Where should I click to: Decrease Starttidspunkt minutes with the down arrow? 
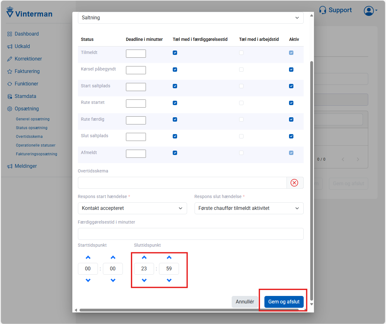tap(113, 280)
